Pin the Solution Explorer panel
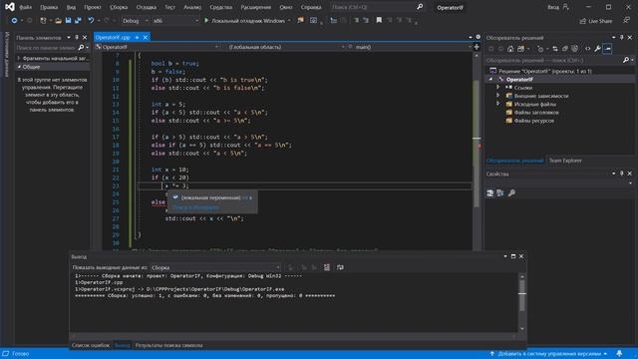The image size is (638, 359). pyautogui.click(x=622, y=38)
